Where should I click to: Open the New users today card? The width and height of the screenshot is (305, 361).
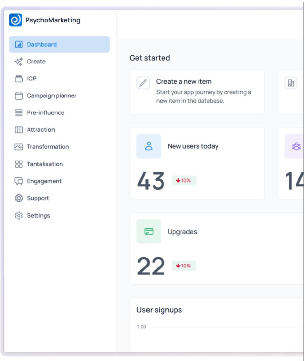click(197, 163)
